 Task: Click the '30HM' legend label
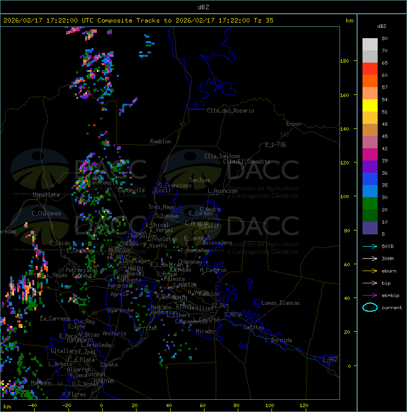point(387,258)
